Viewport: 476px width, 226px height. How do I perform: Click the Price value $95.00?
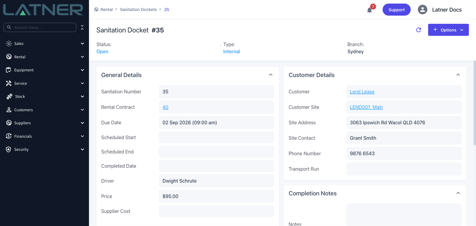(x=170, y=196)
